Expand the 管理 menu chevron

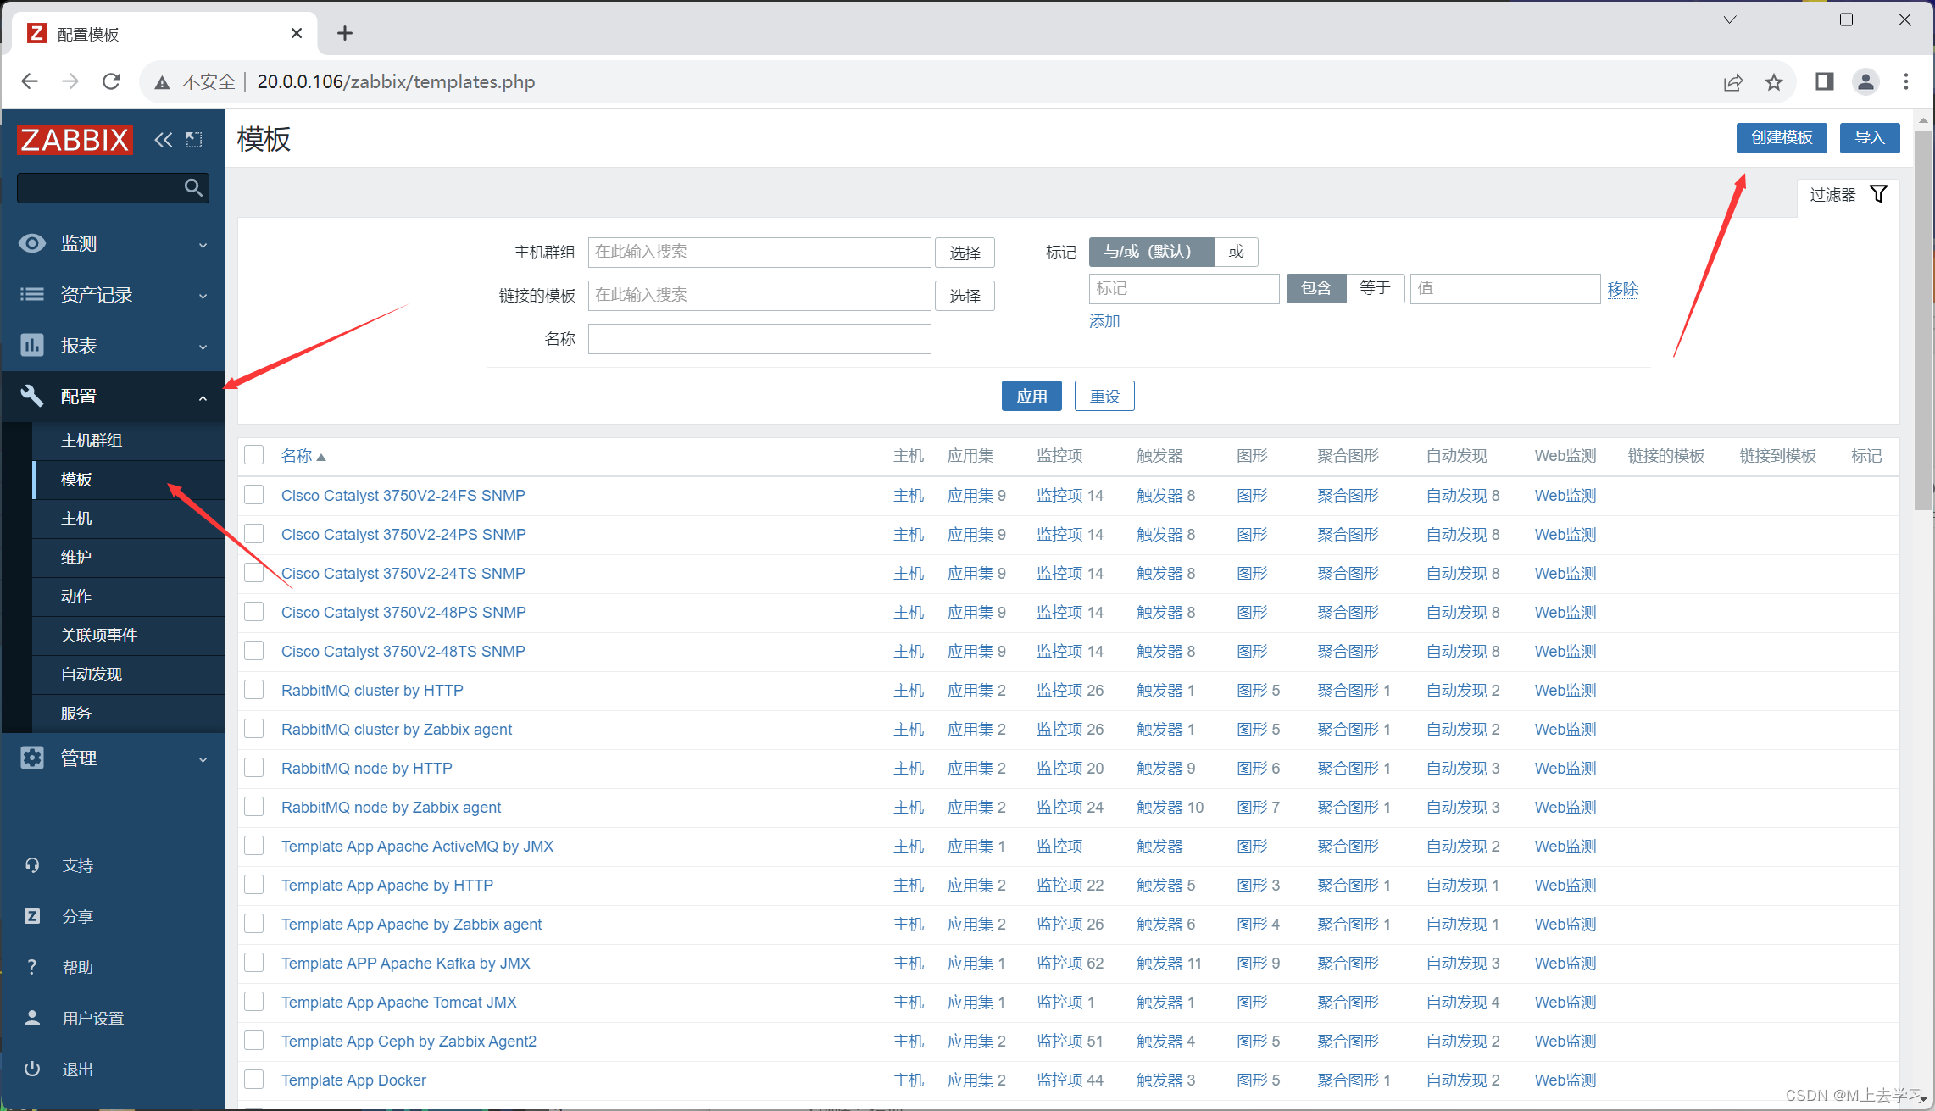(203, 759)
